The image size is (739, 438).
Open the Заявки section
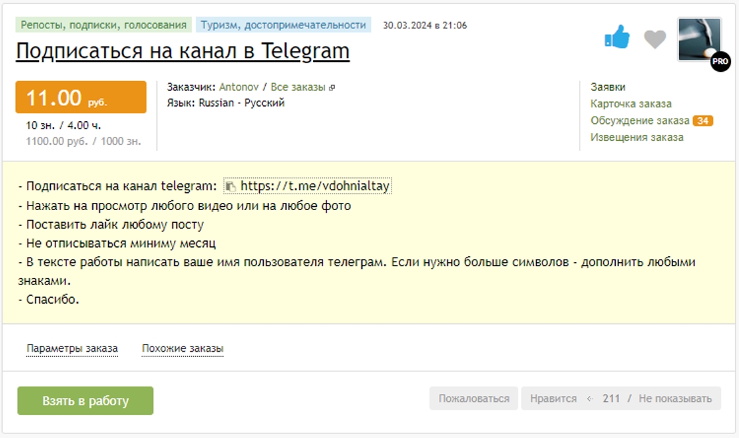[x=608, y=87]
